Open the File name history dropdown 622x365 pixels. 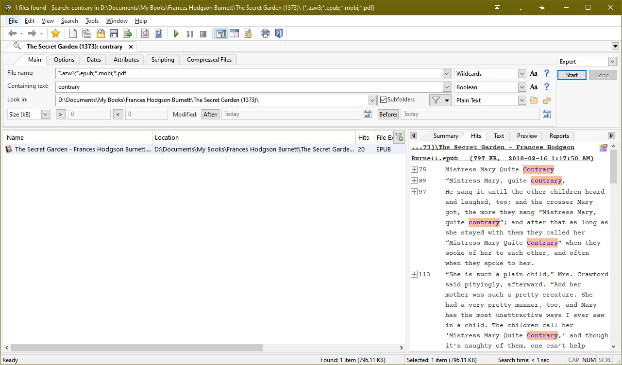pyautogui.click(x=447, y=74)
